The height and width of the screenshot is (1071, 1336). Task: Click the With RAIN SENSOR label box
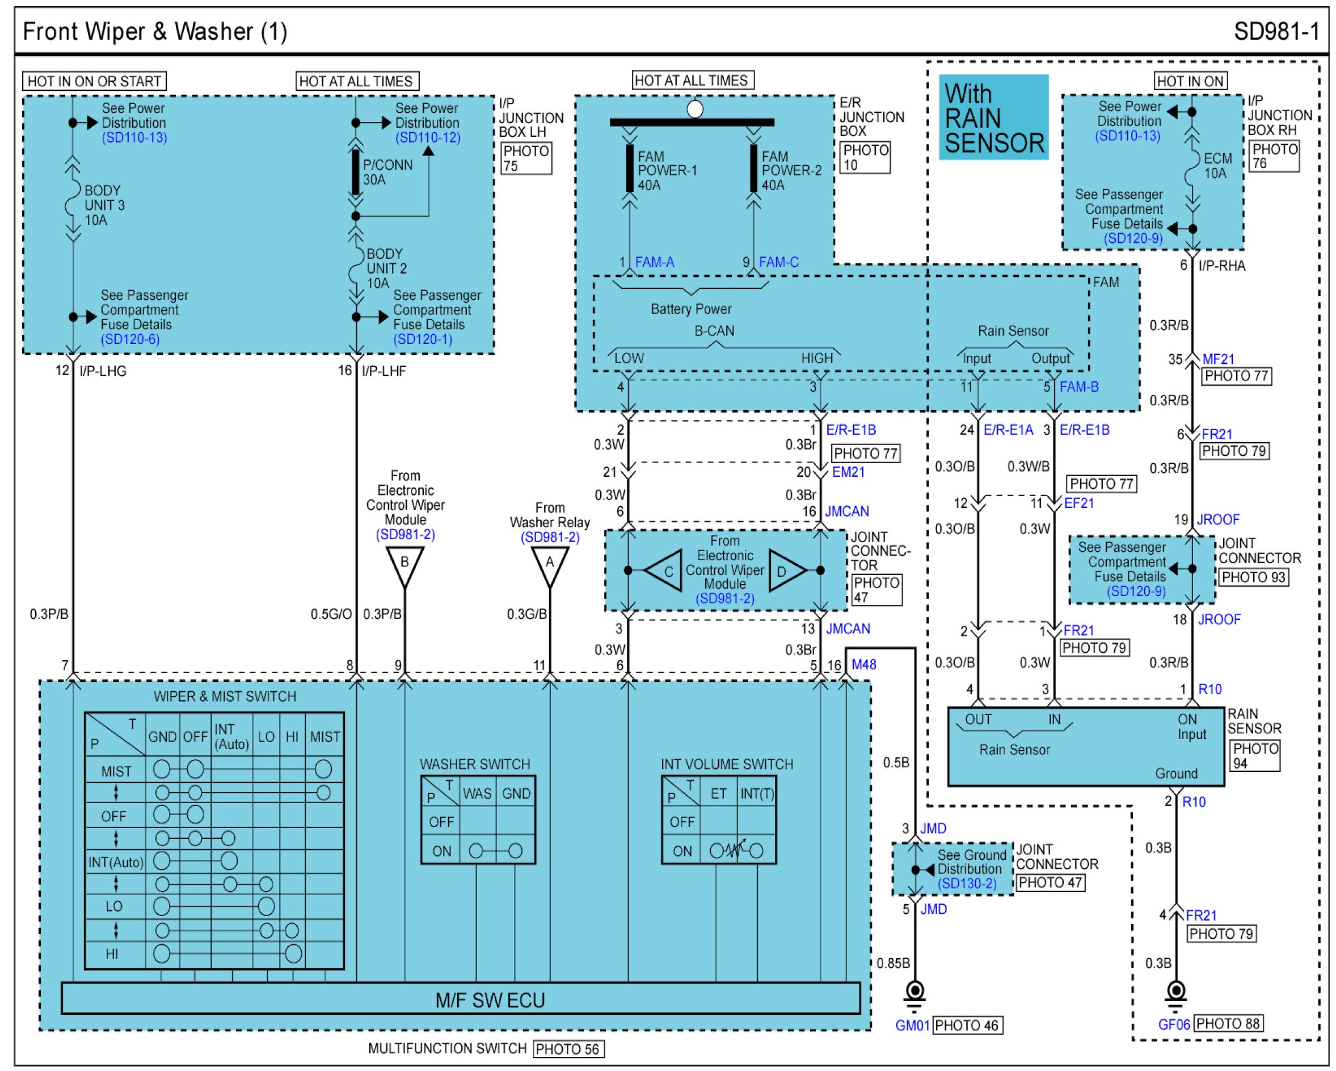[x=993, y=117]
